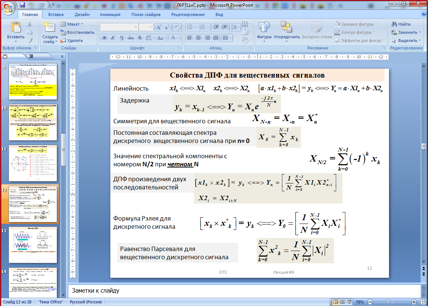This screenshot has width=428, height=306.
Task: Expand the Заменить dropdown arrow
Action: point(420,32)
